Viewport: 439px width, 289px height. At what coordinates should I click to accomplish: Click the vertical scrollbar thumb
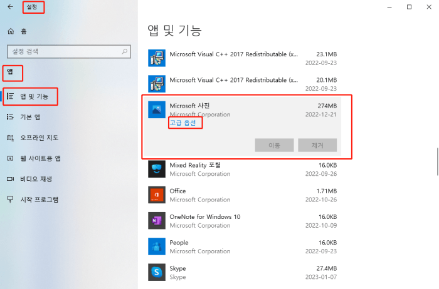[x=437, y=161]
